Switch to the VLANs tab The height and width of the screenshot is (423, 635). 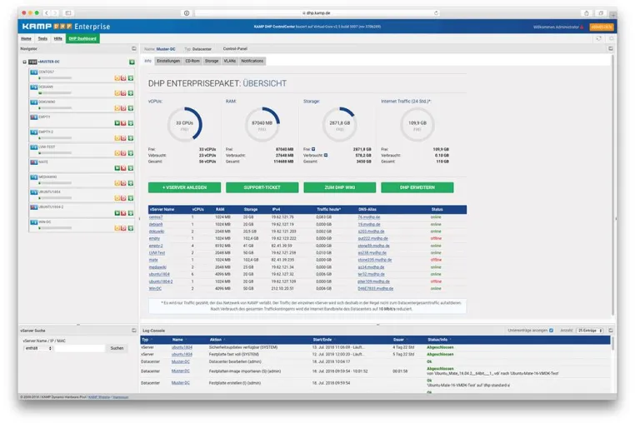pos(230,61)
